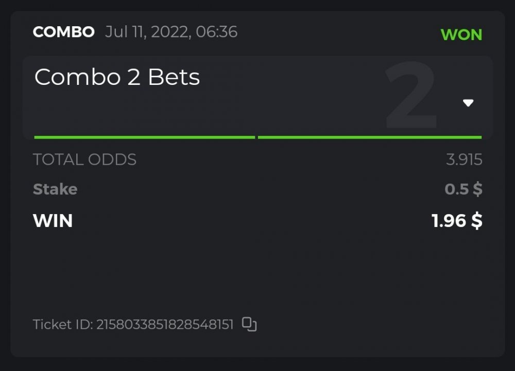Click the WIN label
The height and width of the screenshot is (371, 515).
coord(53,221)
